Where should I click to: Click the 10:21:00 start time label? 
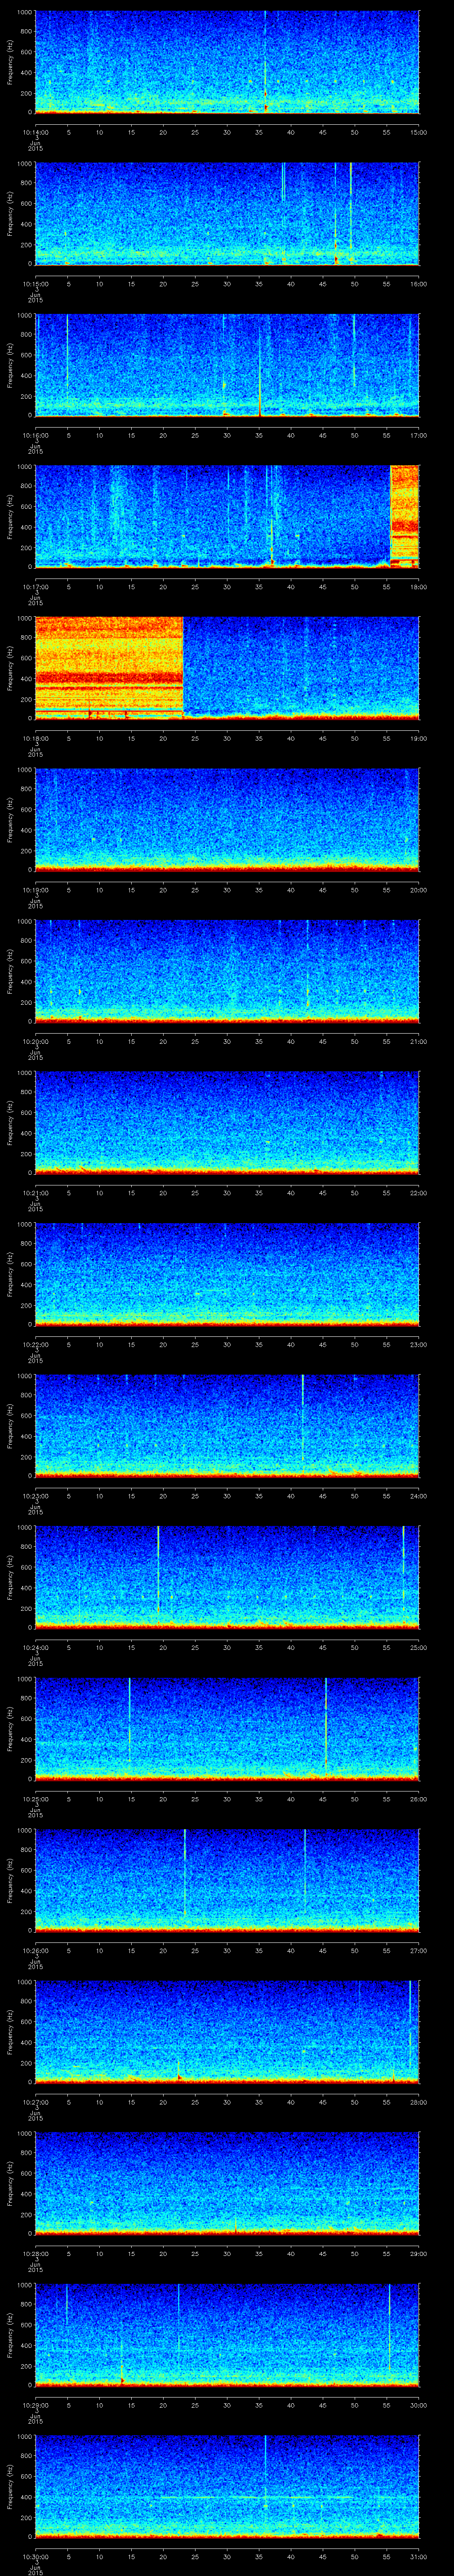[x=35, y=1192]
